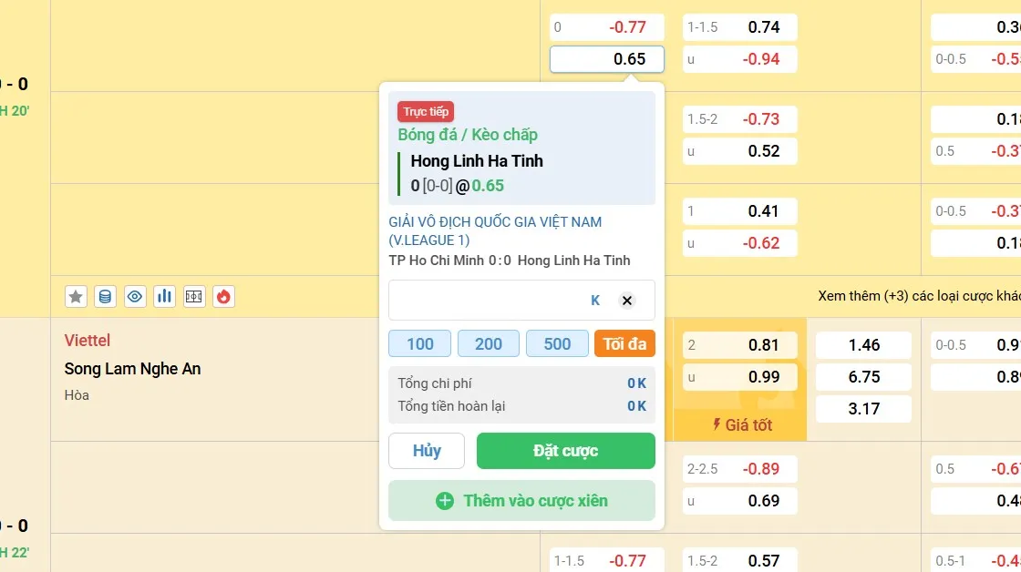Click the red flame hot icon

point(223,296)
